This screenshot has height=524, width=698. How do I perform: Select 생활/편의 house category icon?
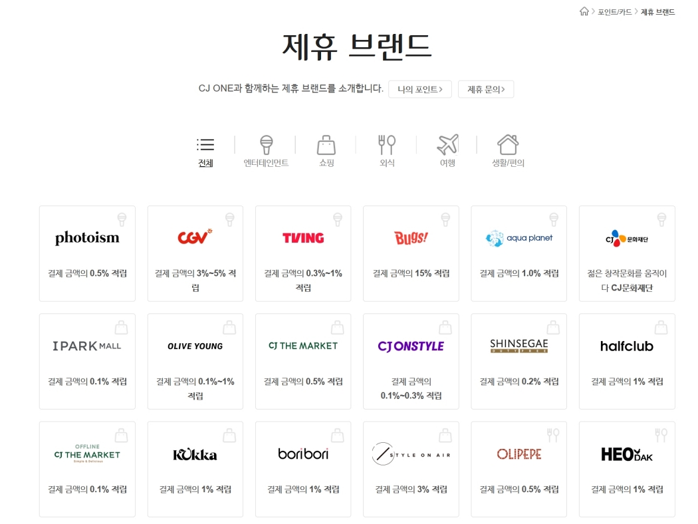pyautogui.click(x=508, y=144)
